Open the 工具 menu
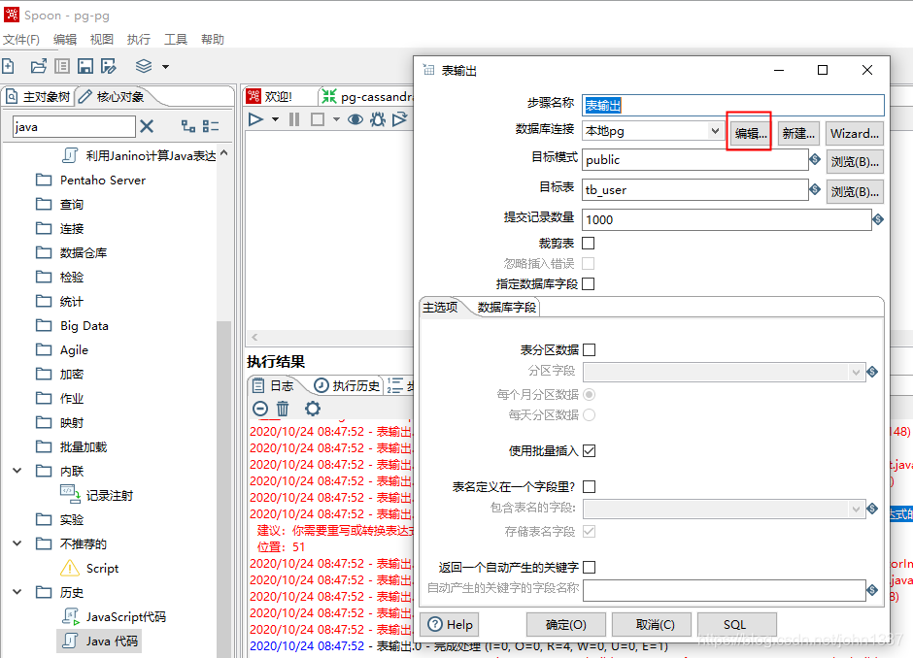 click(176, 39)
